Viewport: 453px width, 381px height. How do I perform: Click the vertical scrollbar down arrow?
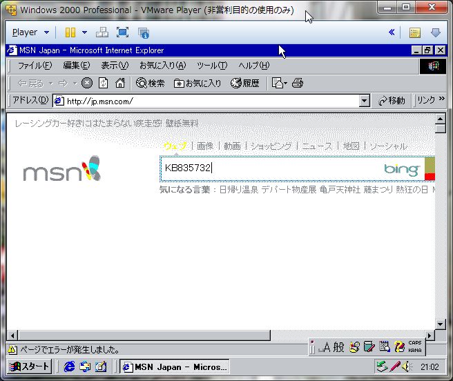(441, 324)
